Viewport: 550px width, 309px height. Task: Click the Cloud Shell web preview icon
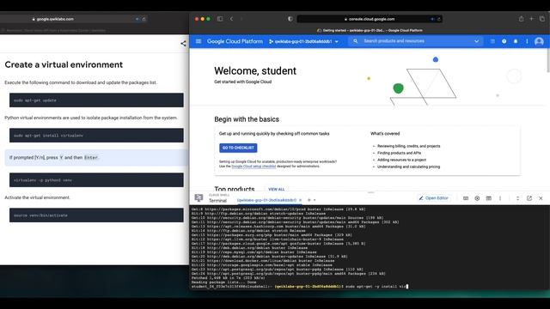tap(477, 198)
